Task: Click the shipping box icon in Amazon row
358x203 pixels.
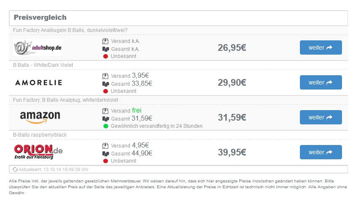Action: point(105,111)
